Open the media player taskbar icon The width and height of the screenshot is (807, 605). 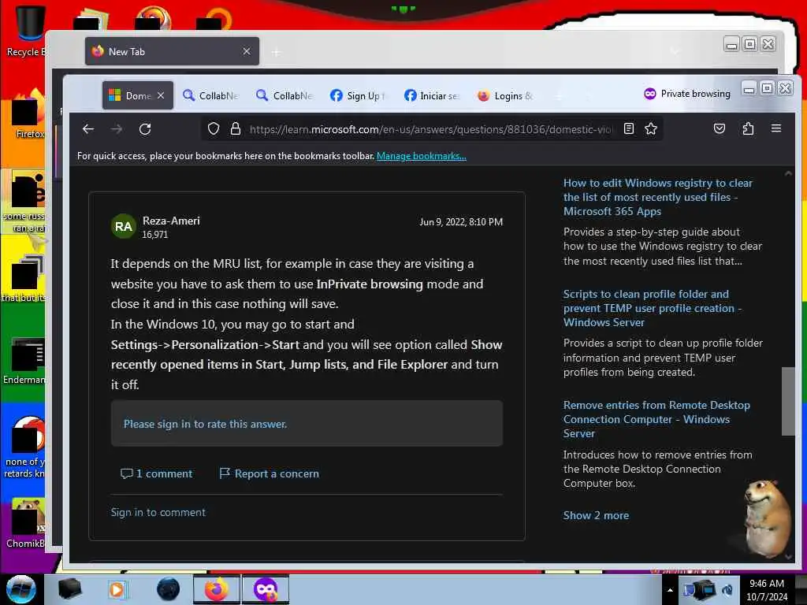[x=117, y=589]
